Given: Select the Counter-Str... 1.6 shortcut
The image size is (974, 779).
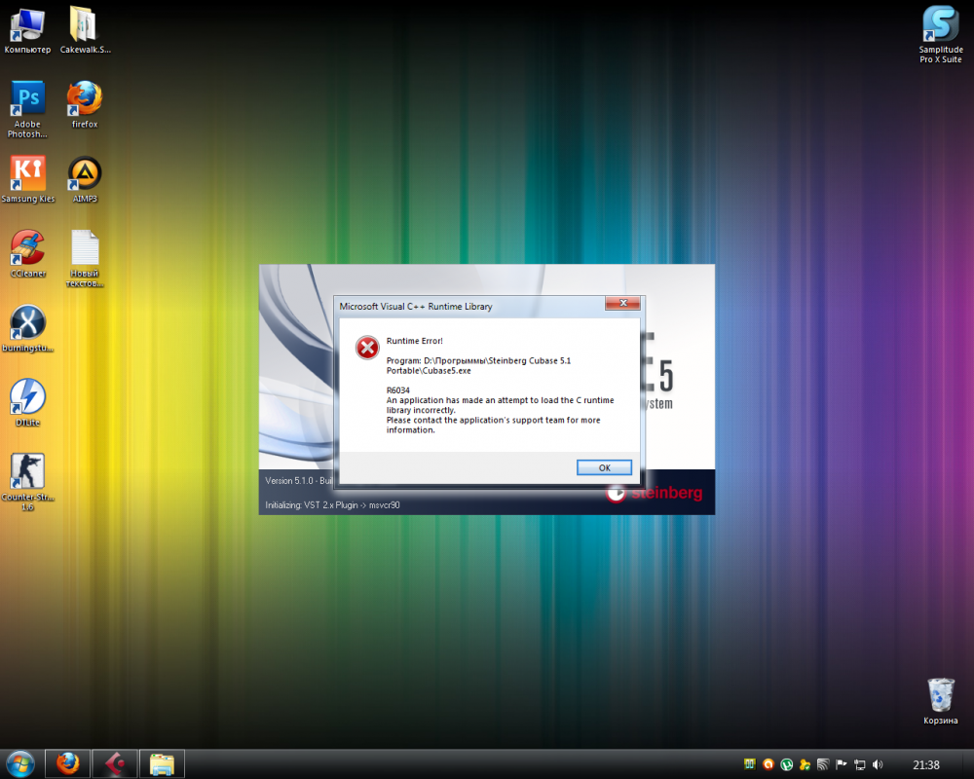Looking at the screenshot, I should pyautogui.click(x=28, y=483).
